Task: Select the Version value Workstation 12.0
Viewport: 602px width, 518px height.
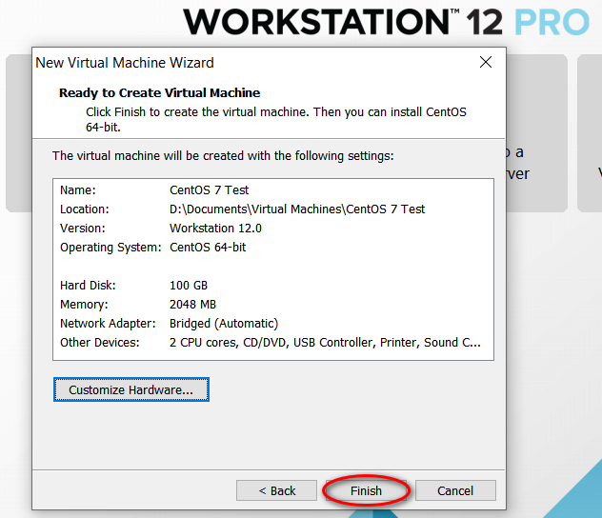Action: point(215,229)
